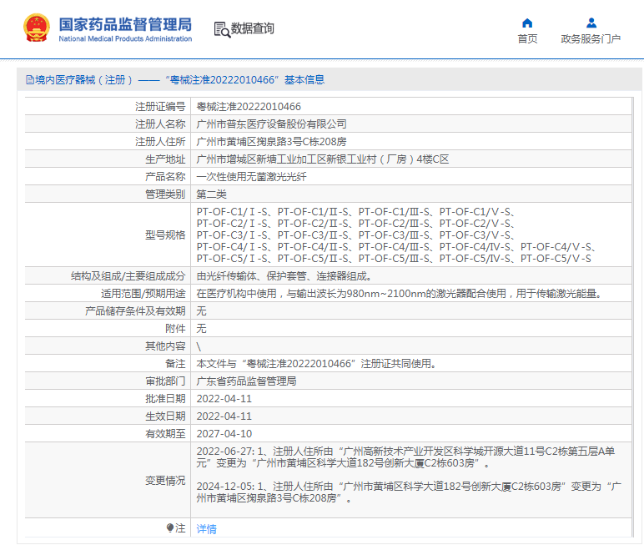This screenshot has height=545, width=644.
Task: Click the 产品名称 label
Action: [x=165, y=177]
